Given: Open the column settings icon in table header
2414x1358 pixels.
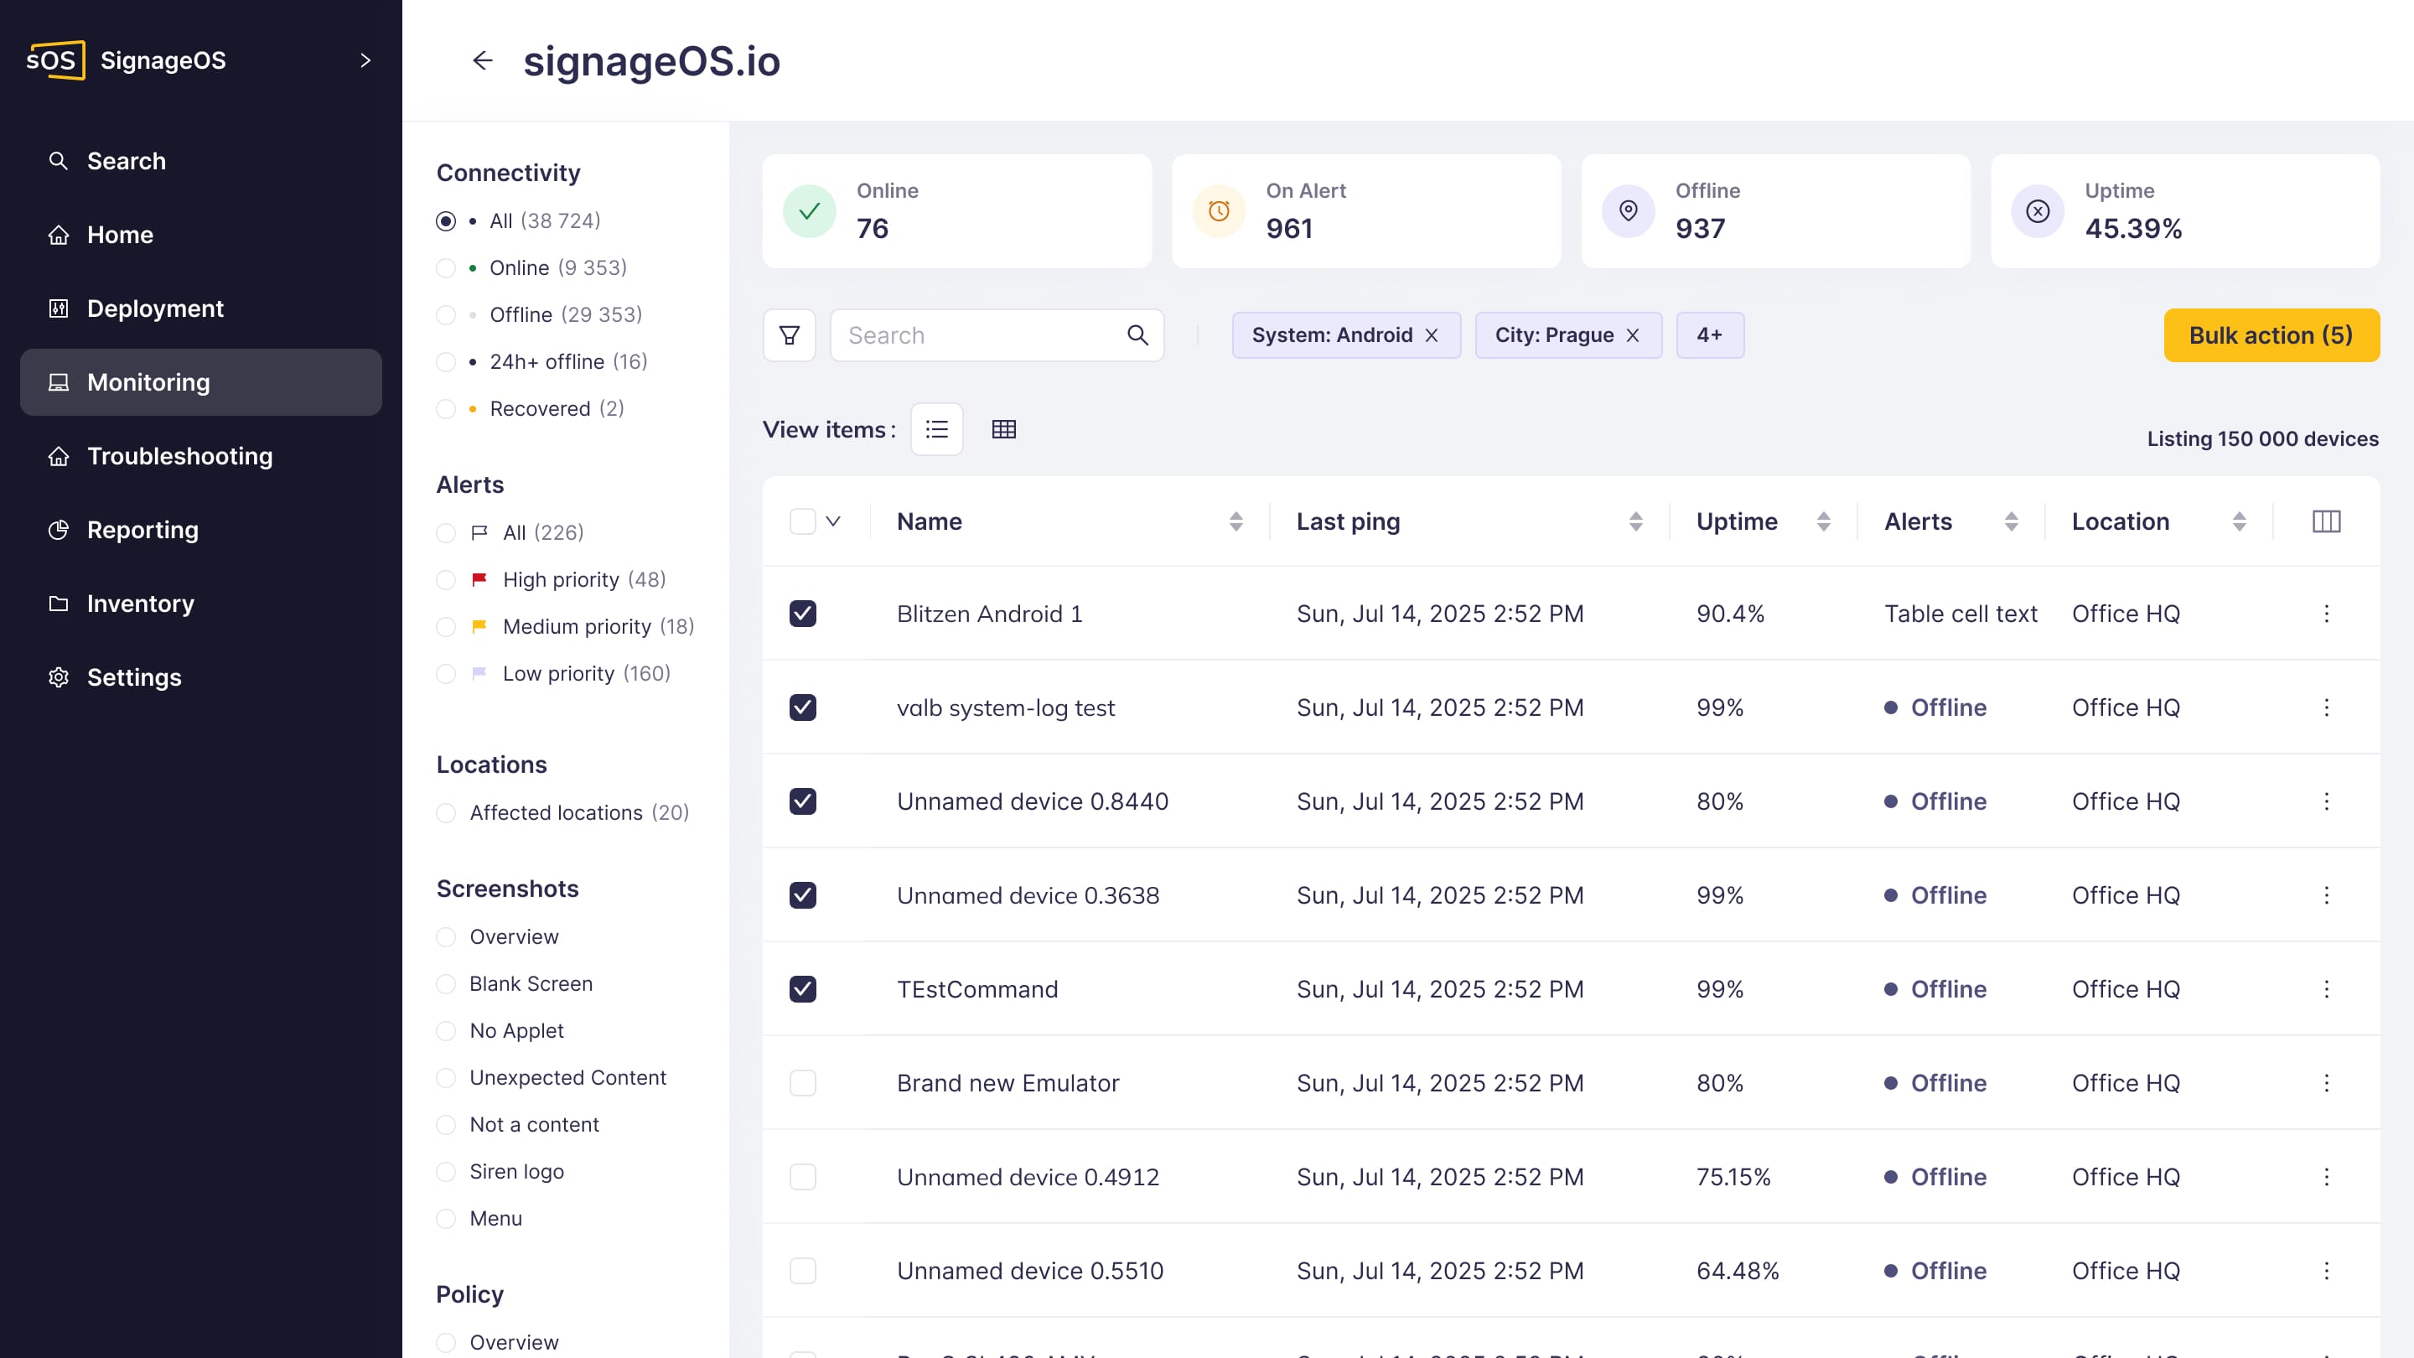Looking at the screenshot, I should [2326, 521].
